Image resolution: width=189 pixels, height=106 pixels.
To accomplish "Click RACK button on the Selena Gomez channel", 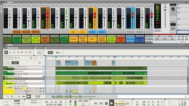I will click(19, 36).
